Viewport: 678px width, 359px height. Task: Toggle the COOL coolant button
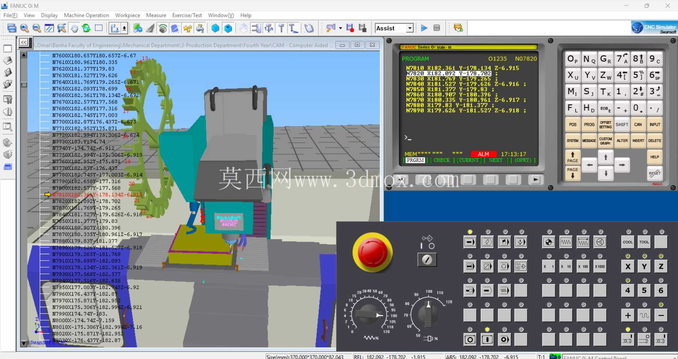pyautogui.click(x=628, y=242)
